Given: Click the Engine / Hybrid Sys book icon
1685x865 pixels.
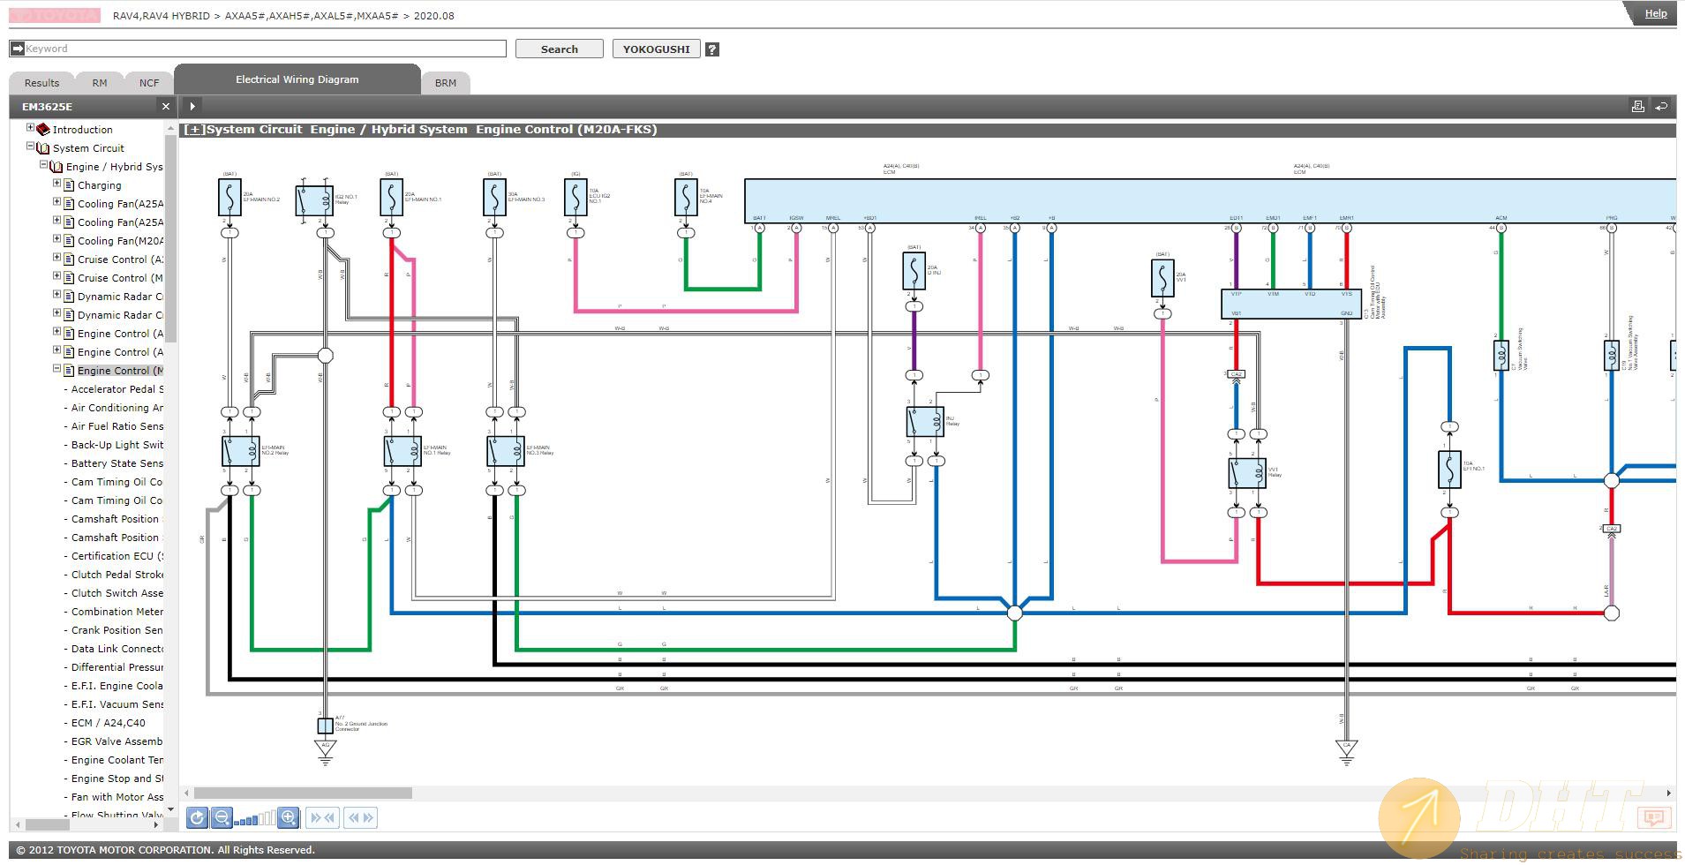Looking at the screenshot, I should pyautogui.click(x=56, y=167).
